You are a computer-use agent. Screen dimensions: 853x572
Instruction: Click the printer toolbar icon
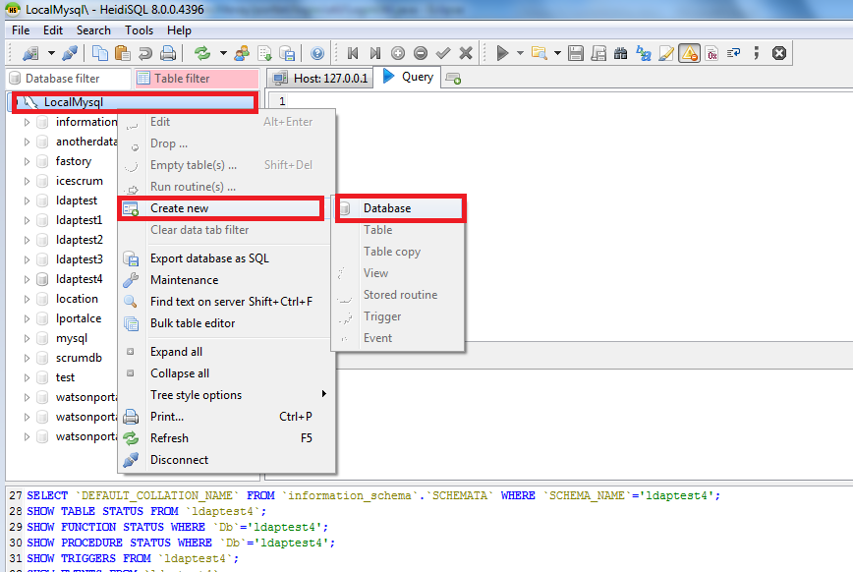[x=168, y=53]
